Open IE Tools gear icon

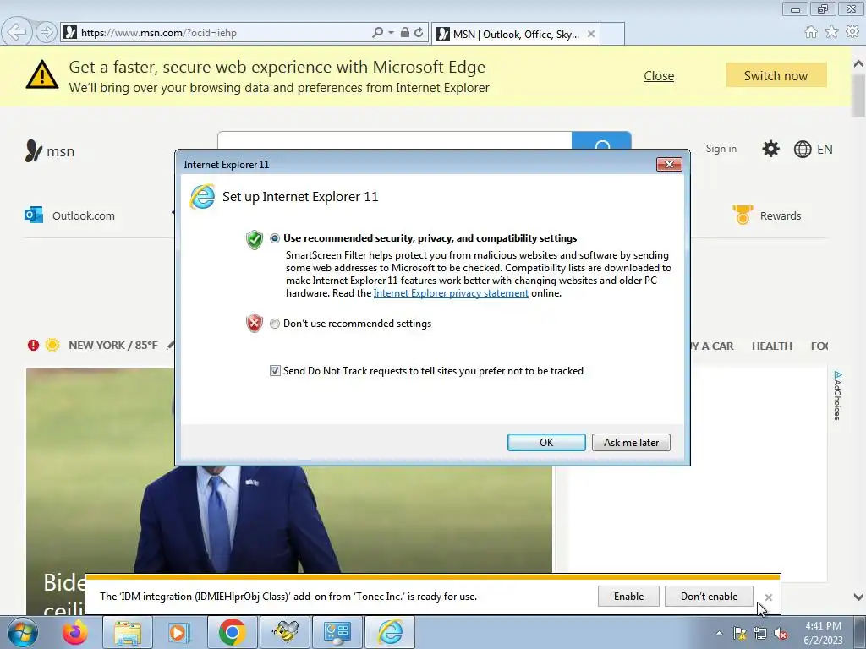coord(852,32)
